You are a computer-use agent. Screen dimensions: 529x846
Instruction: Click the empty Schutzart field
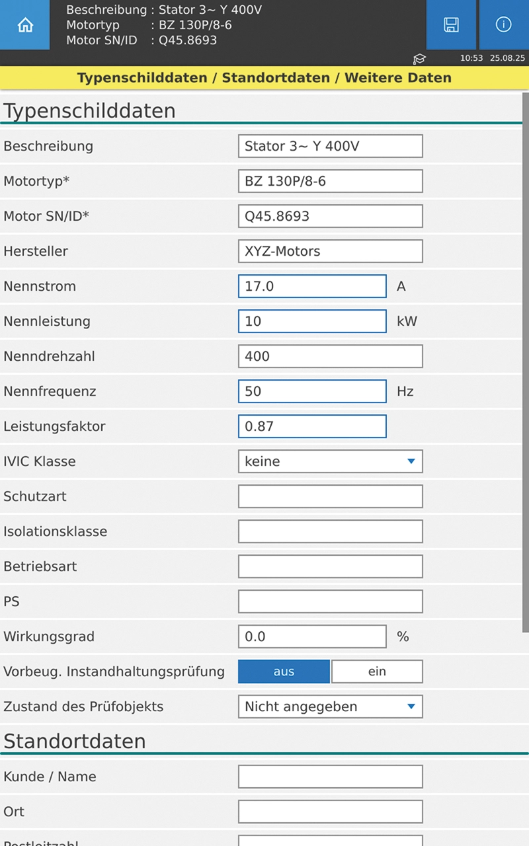pyautogui.click(x=330, y=496)
